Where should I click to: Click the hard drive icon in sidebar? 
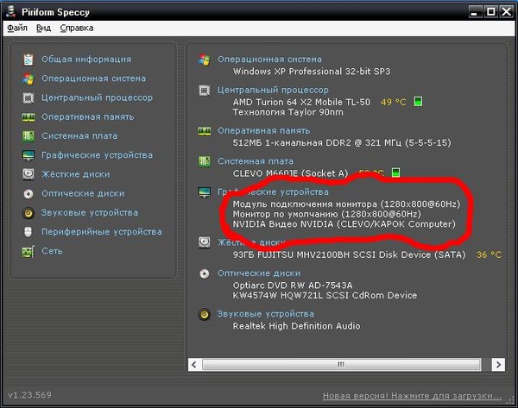(x=28, y=174)
